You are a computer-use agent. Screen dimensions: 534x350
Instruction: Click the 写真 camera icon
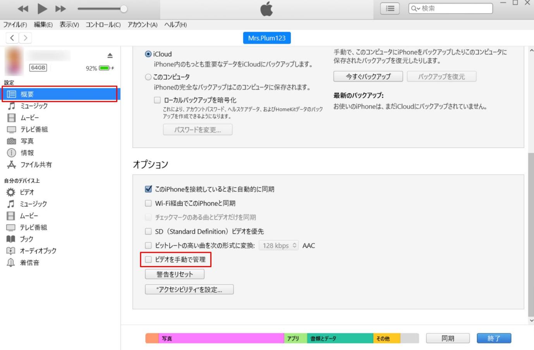point(12,141)
